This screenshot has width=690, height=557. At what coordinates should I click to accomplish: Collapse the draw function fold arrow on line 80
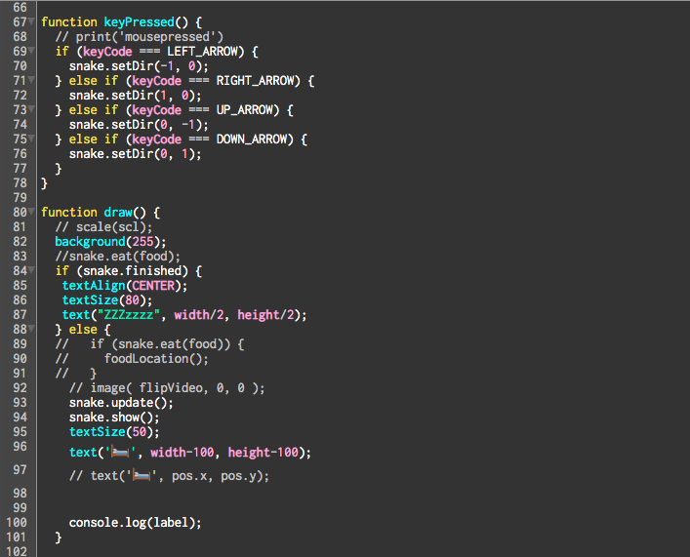[31, 212]
